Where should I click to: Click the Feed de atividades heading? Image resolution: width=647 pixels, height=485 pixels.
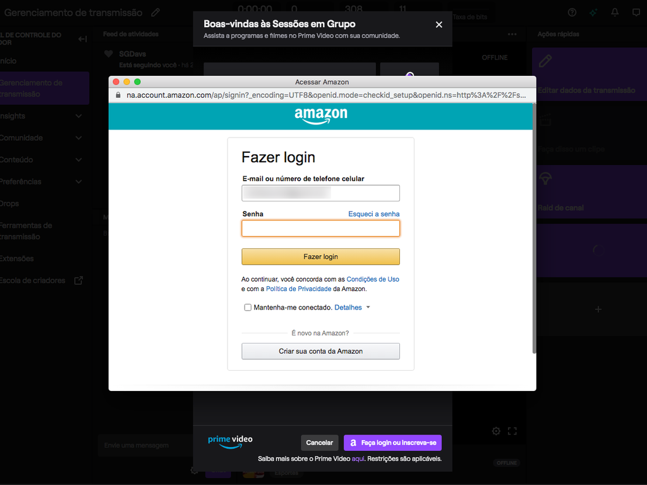point(131,34)
